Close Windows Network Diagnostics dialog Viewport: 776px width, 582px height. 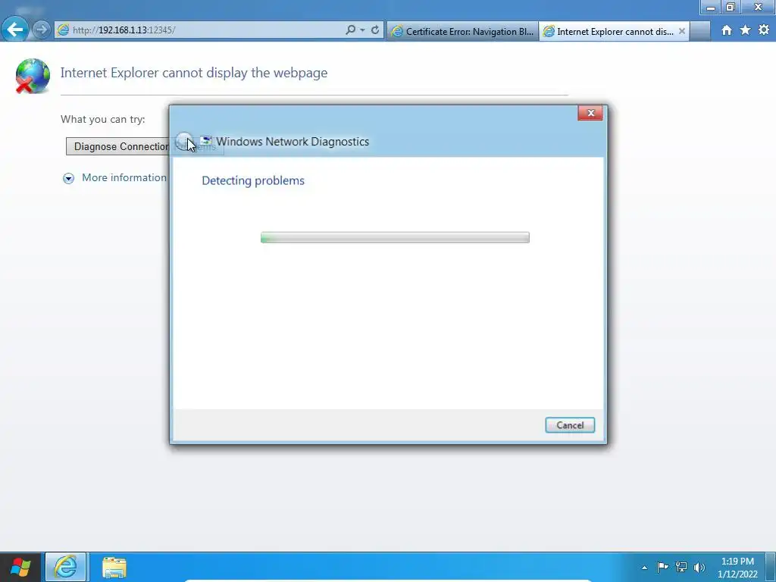coord(590,113)
